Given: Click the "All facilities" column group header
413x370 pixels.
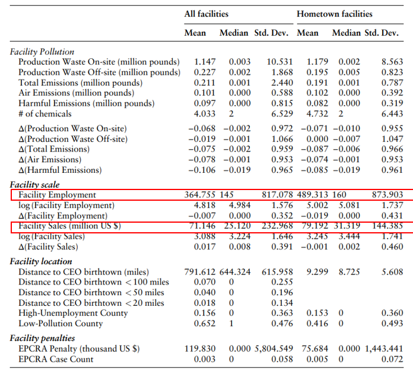Looking at the screenshot, I should [206, 14].
